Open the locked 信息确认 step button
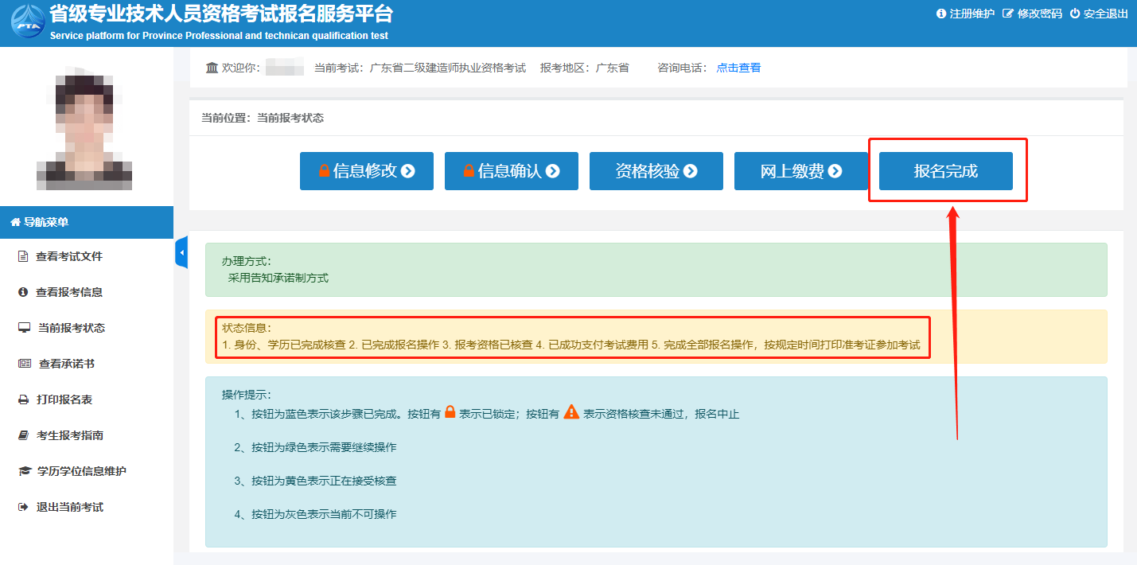Image resolution: width=1137 pixels, height=565 pixels. [x=511, y=171]
